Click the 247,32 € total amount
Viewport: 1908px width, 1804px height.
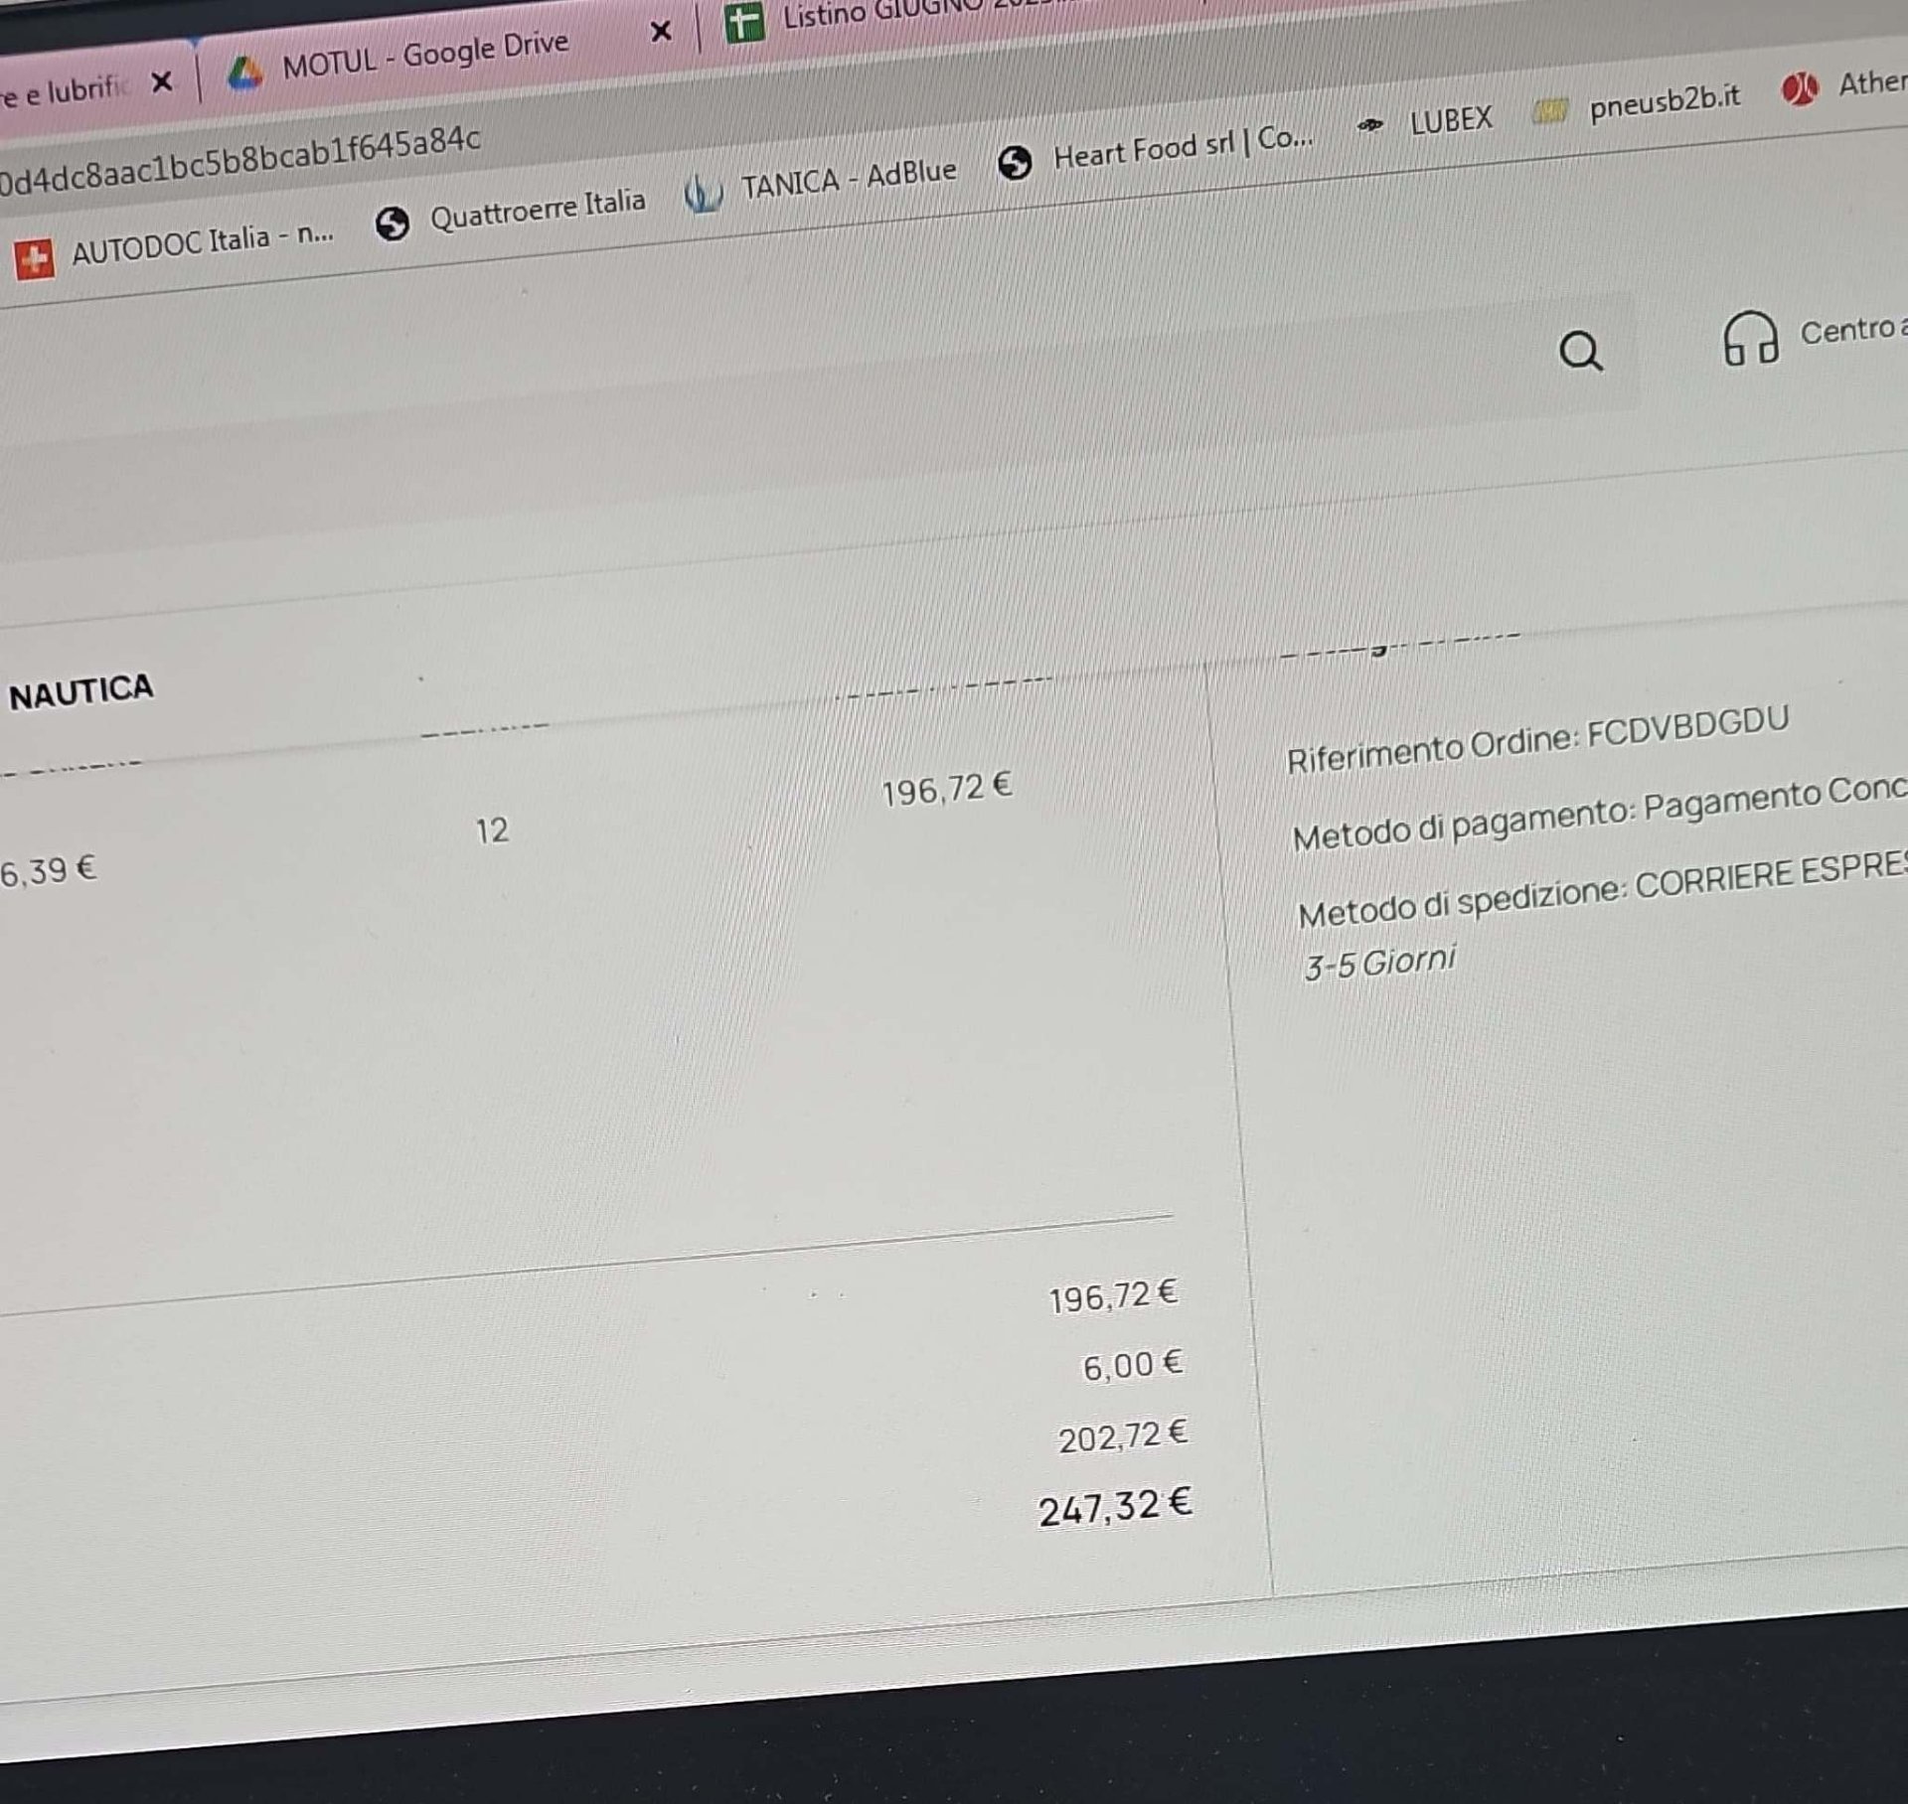(x=1115, y=1507)
